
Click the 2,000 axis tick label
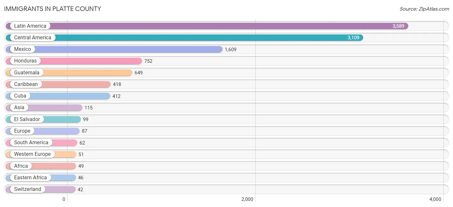[247, 199]
